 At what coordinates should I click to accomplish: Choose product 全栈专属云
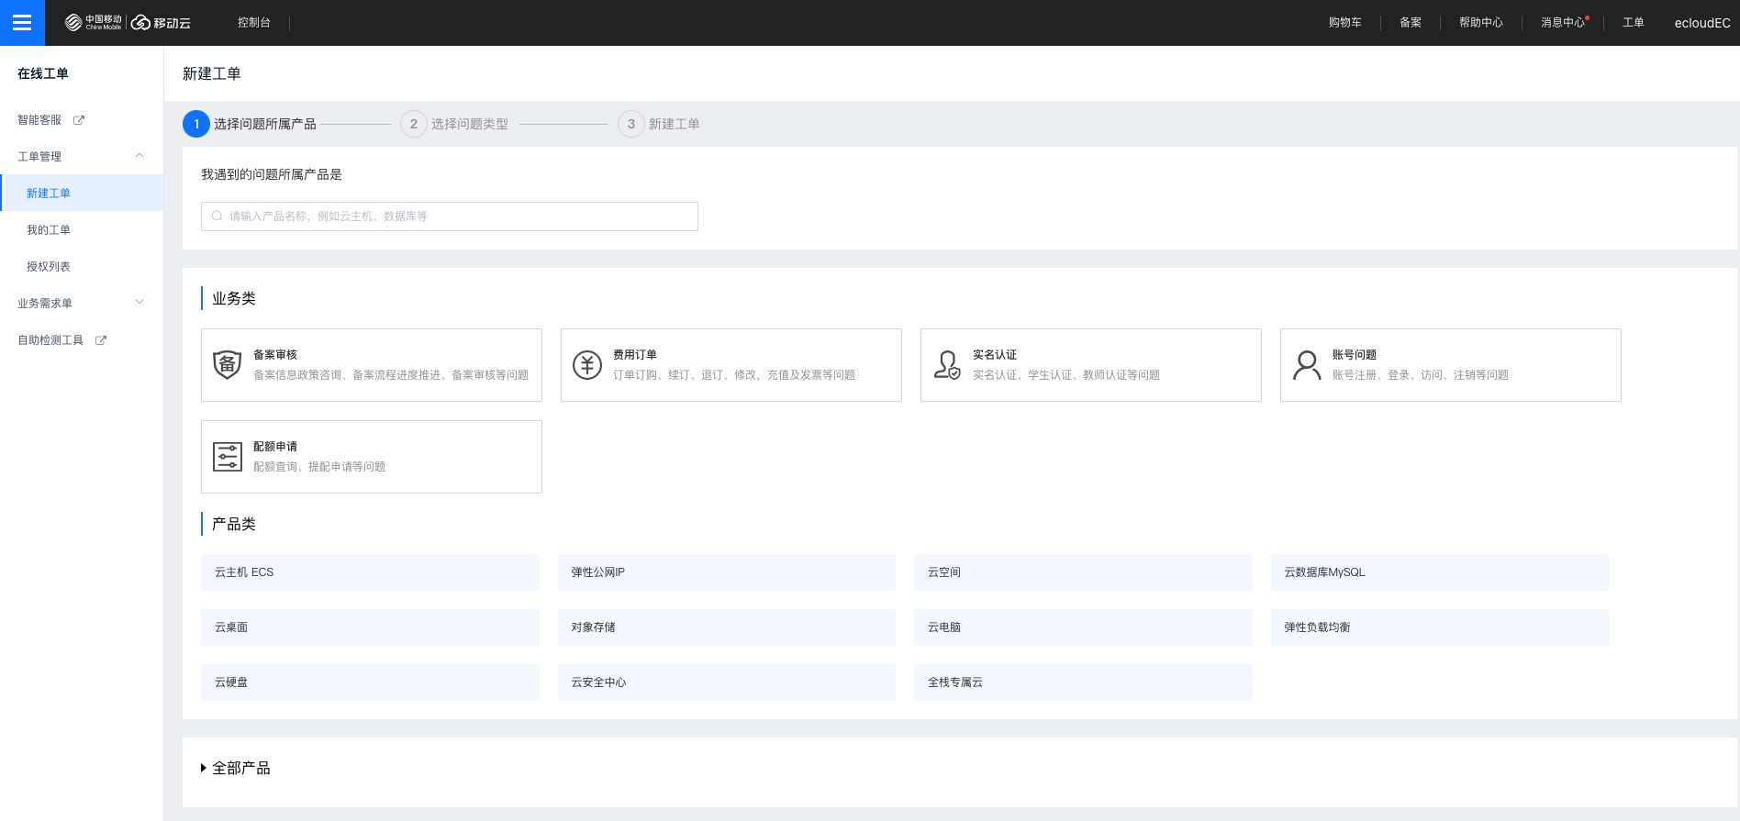click(1083, 682)
